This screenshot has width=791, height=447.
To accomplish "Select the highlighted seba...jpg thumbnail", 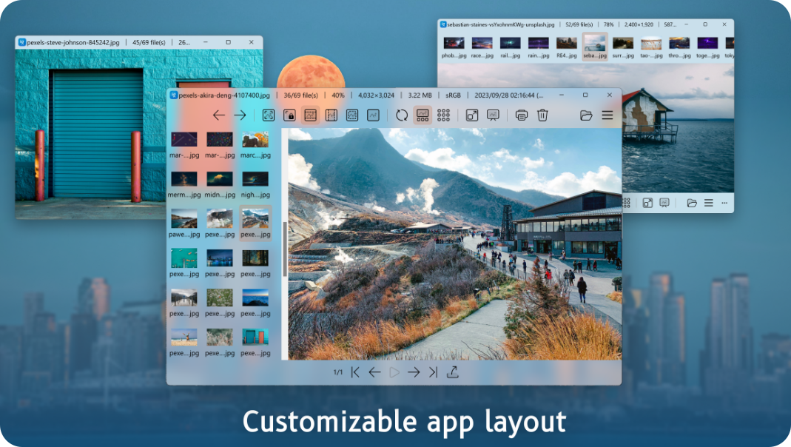I will tap(595, 47).
